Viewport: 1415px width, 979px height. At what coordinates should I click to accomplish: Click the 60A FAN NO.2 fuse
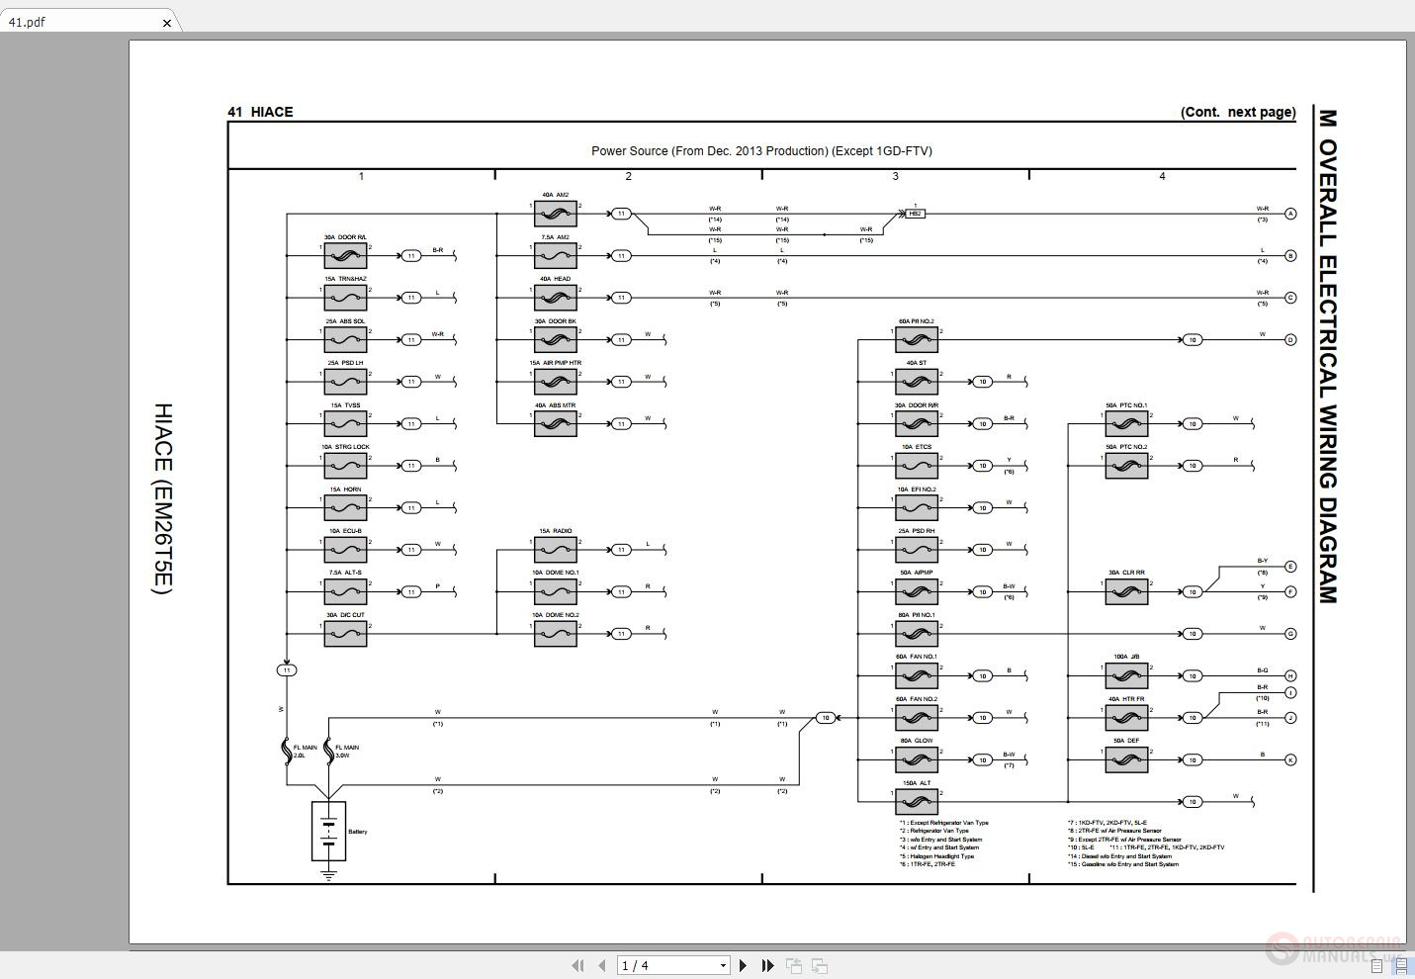917,718
